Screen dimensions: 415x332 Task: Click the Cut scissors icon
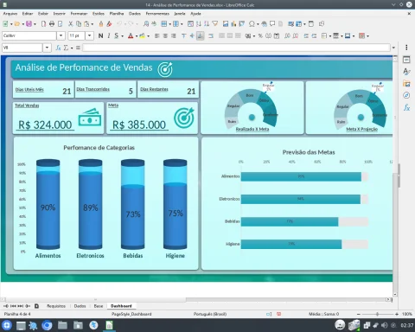tap(71, 24)
